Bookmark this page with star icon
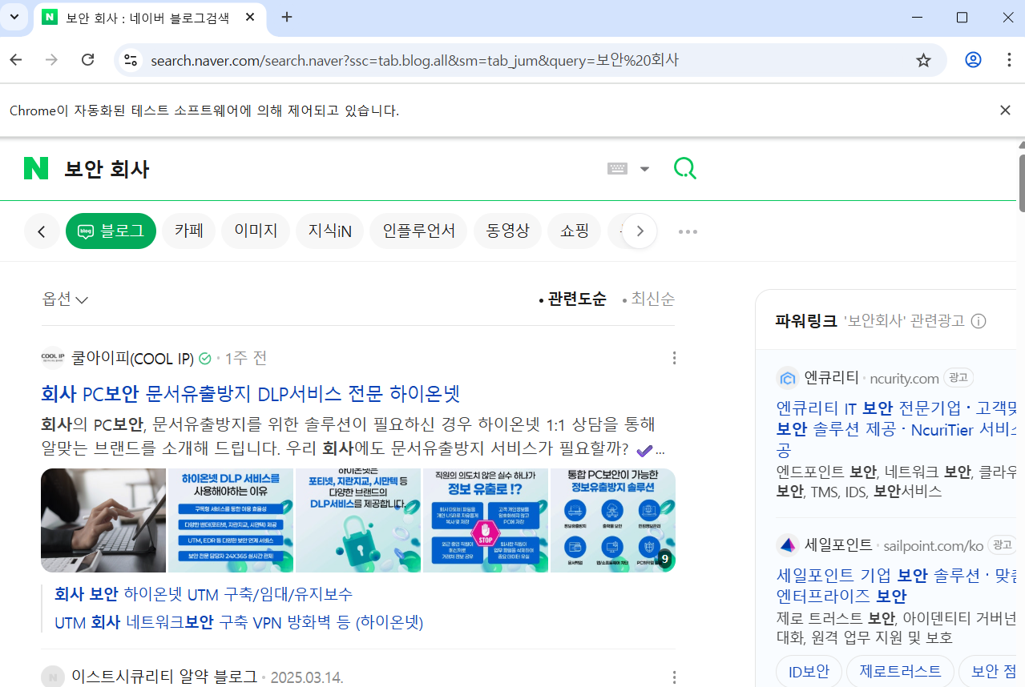 [923, 60]
